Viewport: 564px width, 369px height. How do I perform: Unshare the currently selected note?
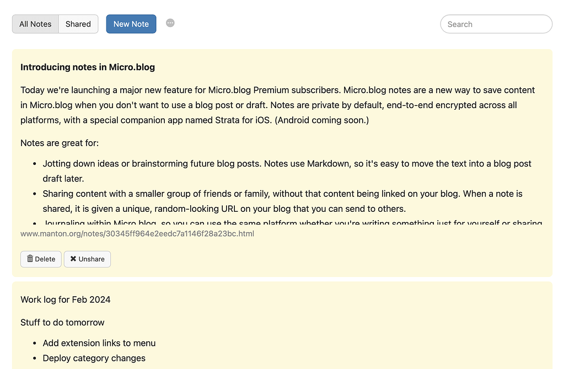87,259
